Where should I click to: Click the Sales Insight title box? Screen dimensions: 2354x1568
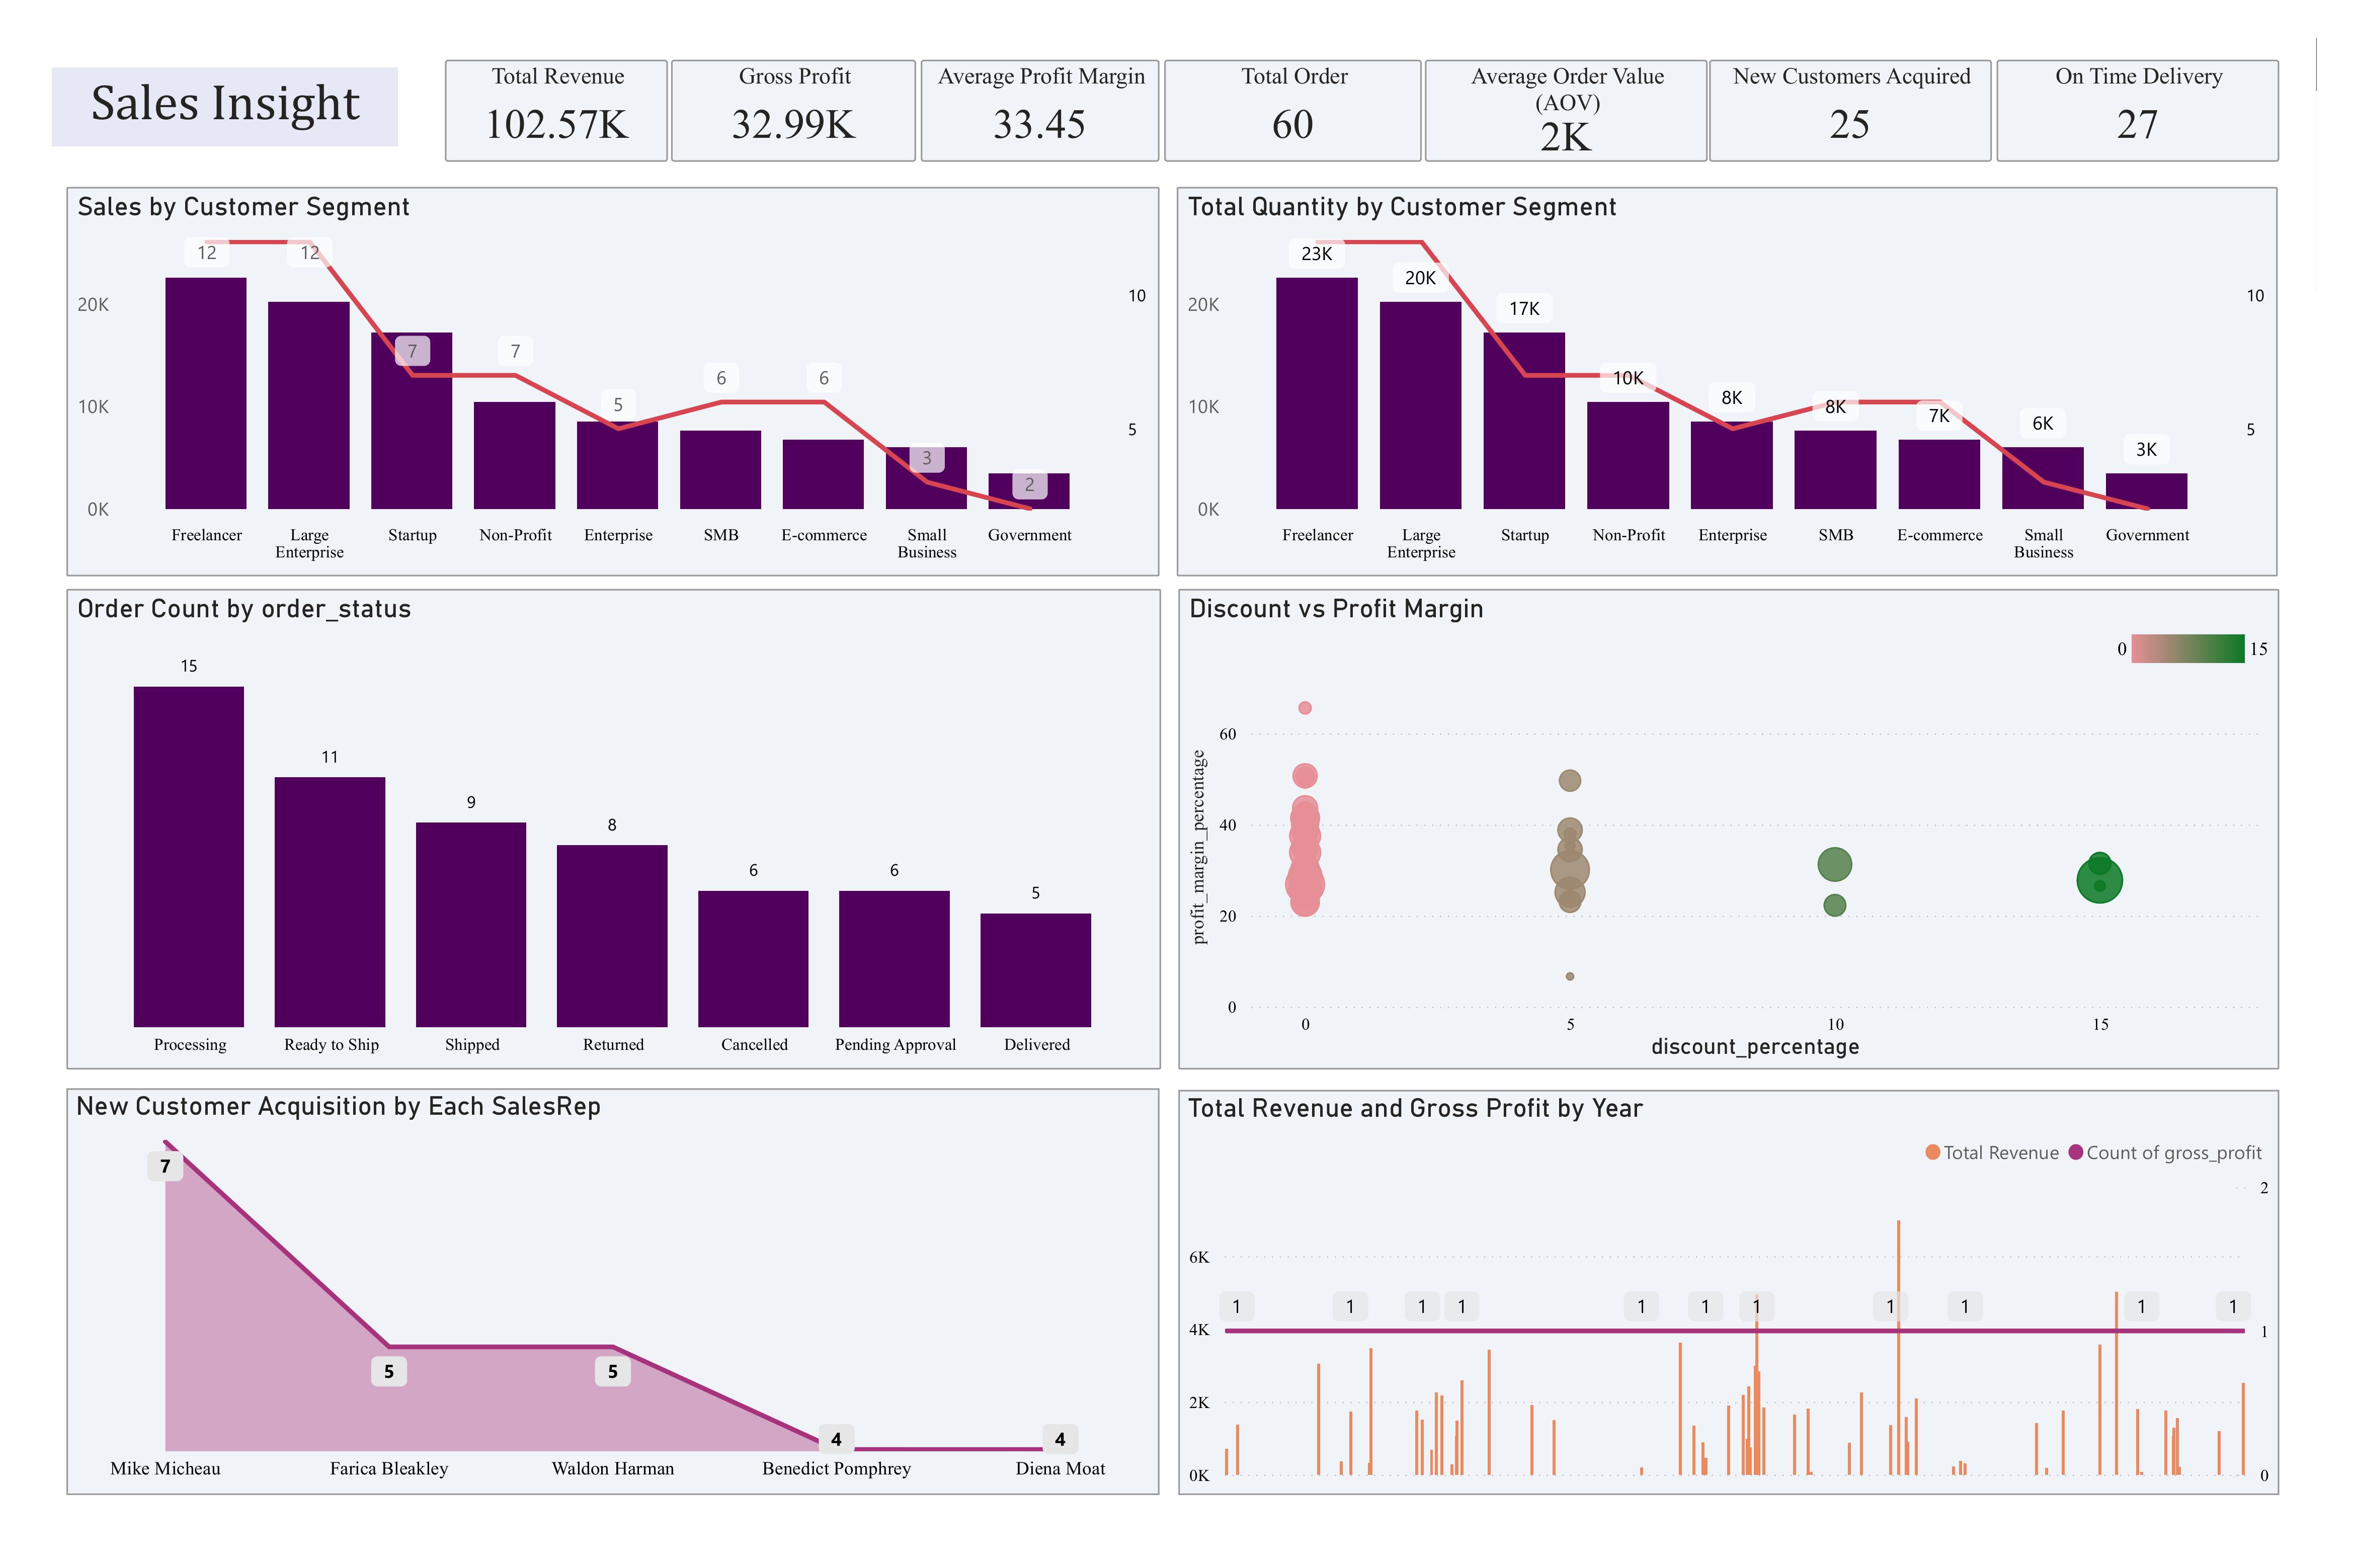tap(225, 106)
